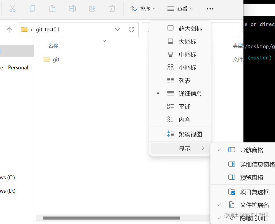
Task: Toggle 隐藏的项目 hidden items
Action: 243,218
